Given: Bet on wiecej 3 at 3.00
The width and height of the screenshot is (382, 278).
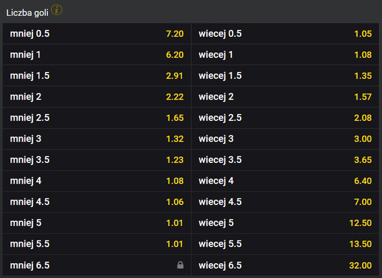Looking at the screenshot, I should pos(285,139).
